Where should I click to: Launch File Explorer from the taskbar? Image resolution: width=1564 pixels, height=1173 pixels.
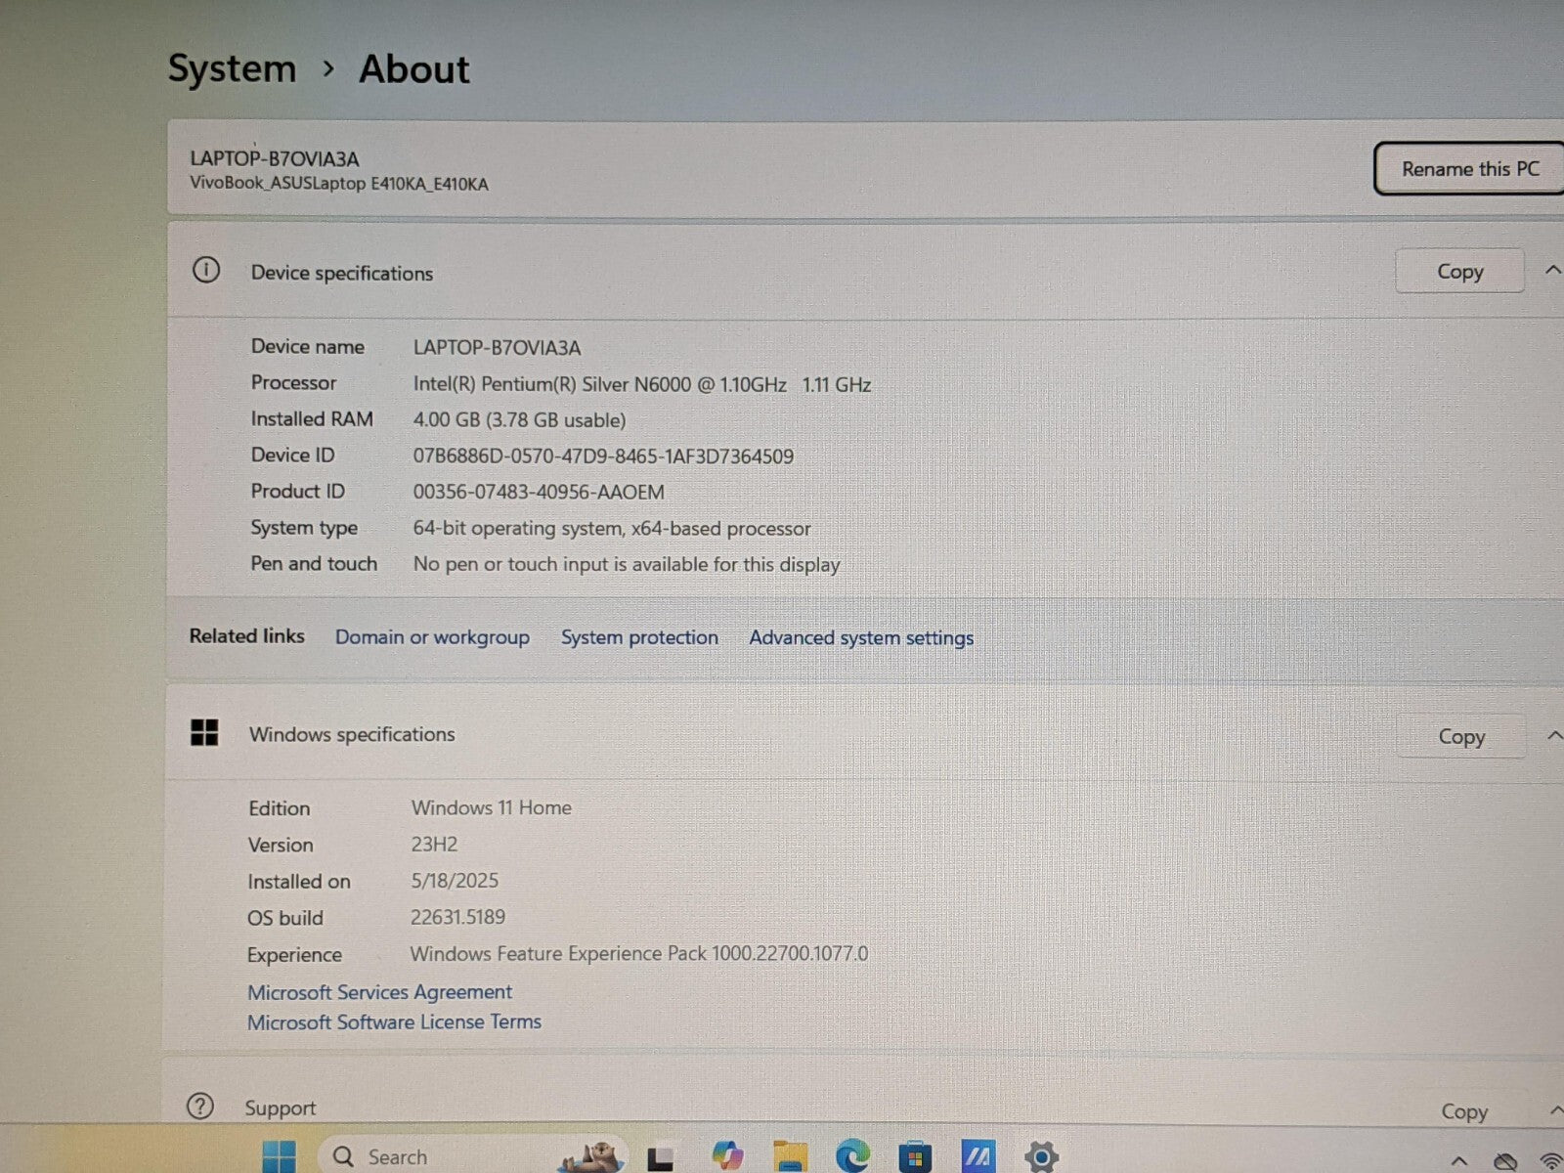[790, 1157]
